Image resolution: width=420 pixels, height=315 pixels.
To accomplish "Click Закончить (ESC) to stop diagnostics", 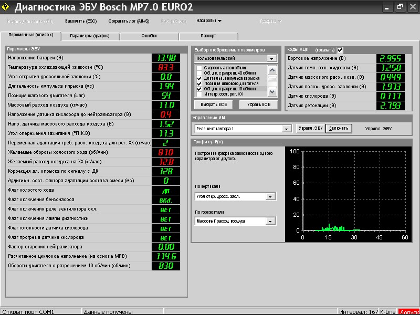I will point(81,21).
